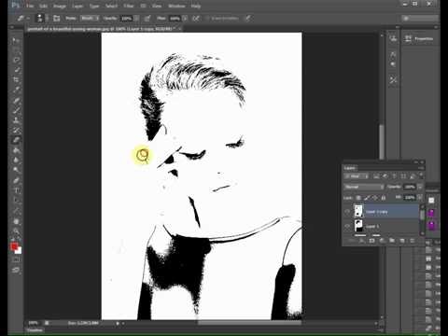This screenshot has width=448, height=336.
Task: Toggle lock transparent pixels
Action: click(x=358, y=198)
